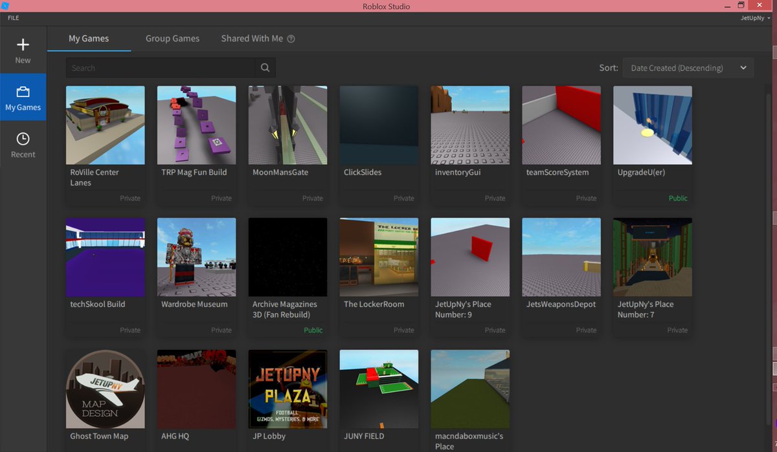Open the Ghost Town Map project
777x452 pixels.
point(105,389)
